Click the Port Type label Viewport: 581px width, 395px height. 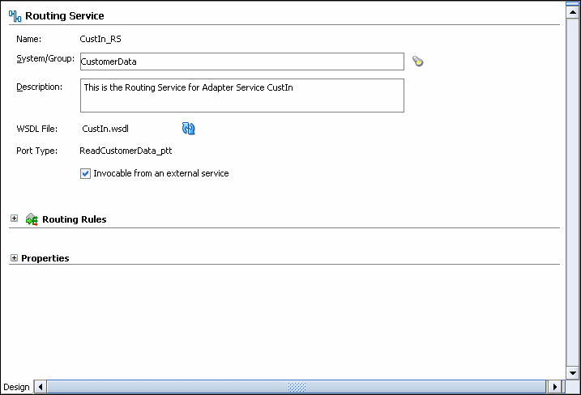[36, 151]
